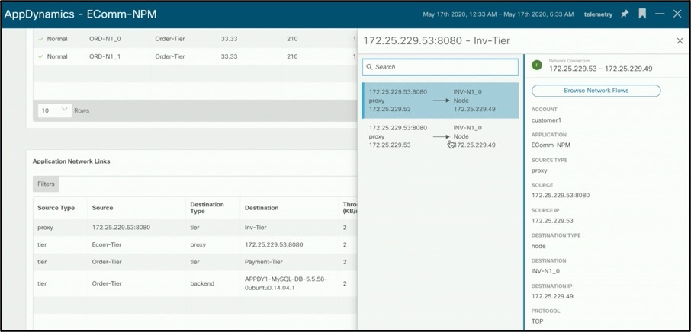
Task: Click the 172.25.229.53:8080 source cell in table
Action: coord(121,228)
